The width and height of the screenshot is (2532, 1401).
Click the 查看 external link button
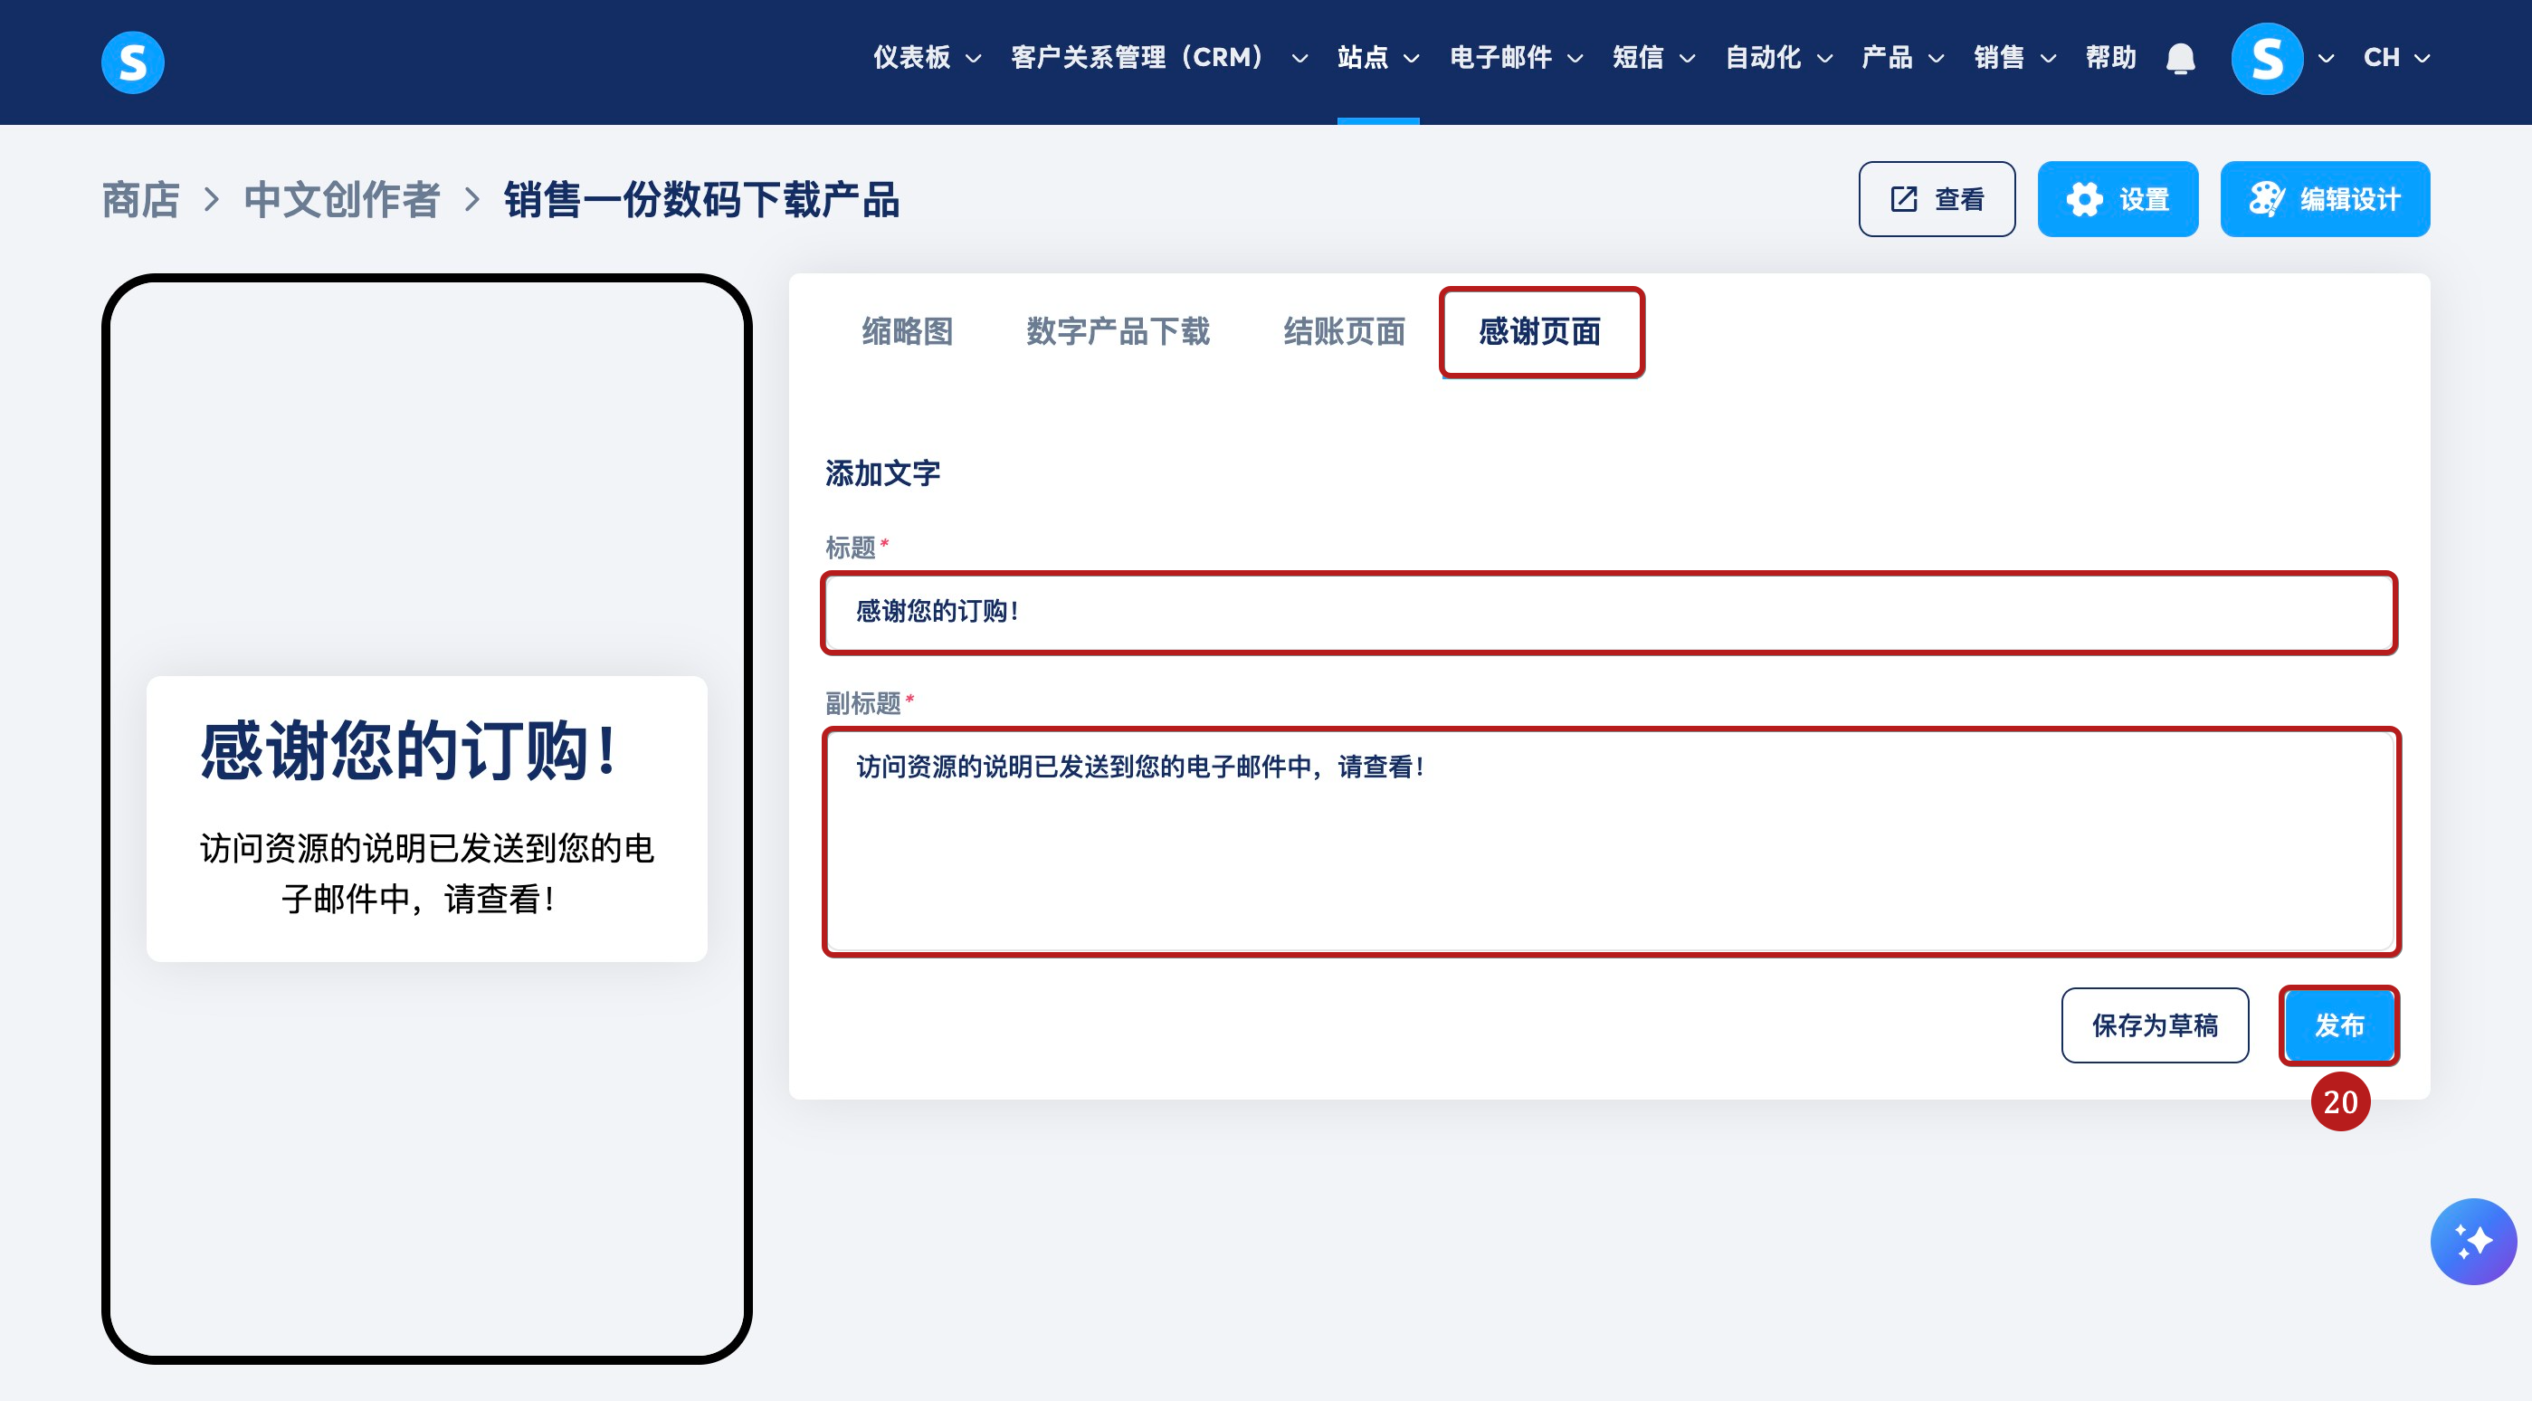(1937, 200)
